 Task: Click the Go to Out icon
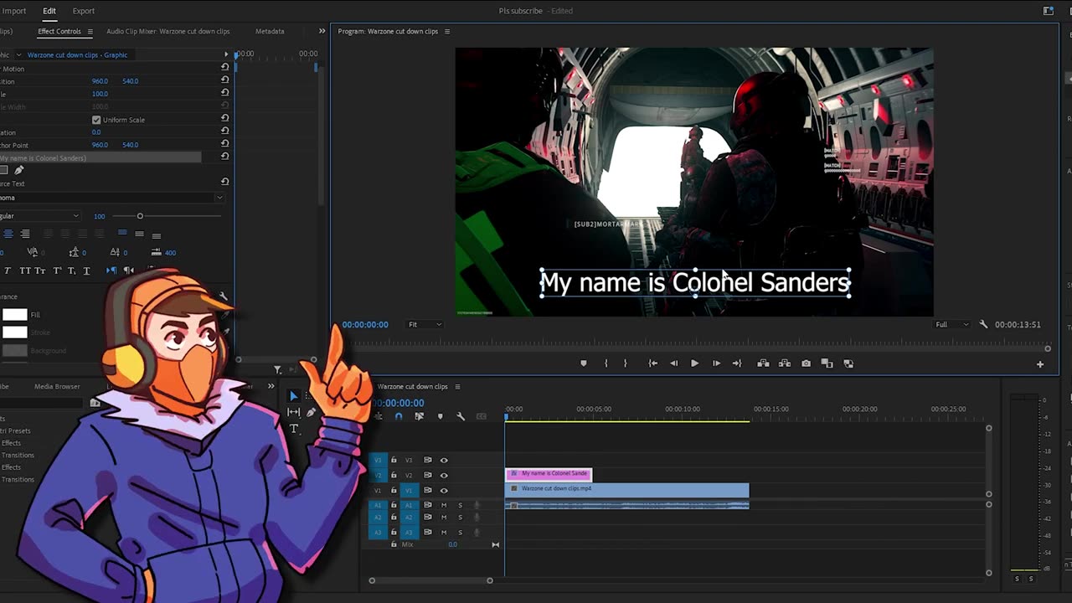pos(737,363)
